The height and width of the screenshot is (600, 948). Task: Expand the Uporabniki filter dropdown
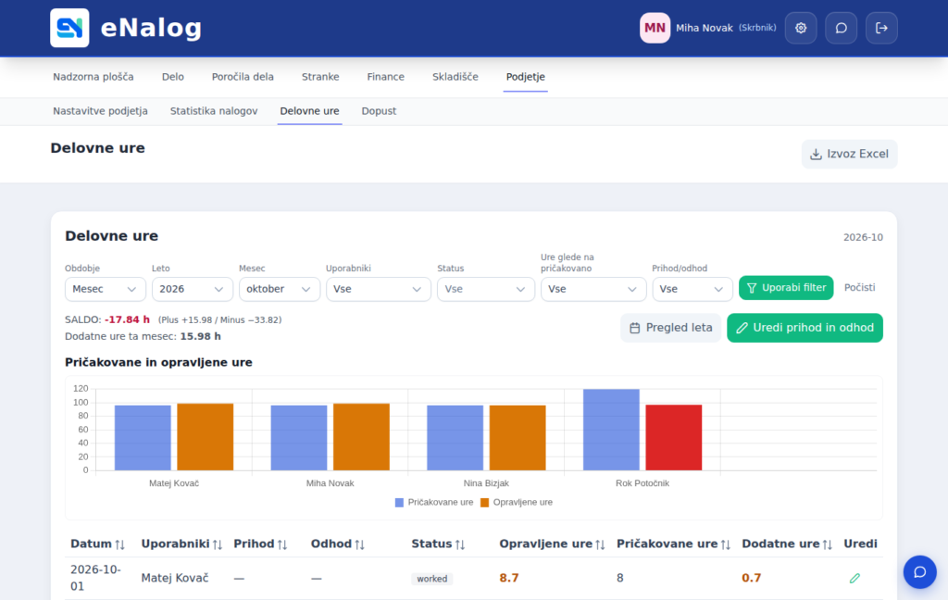click(x=379, y=289)
